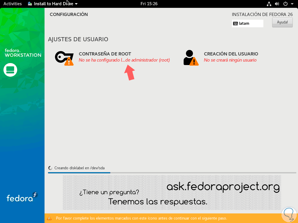Click the network status icon in top bar

point(269,4)
